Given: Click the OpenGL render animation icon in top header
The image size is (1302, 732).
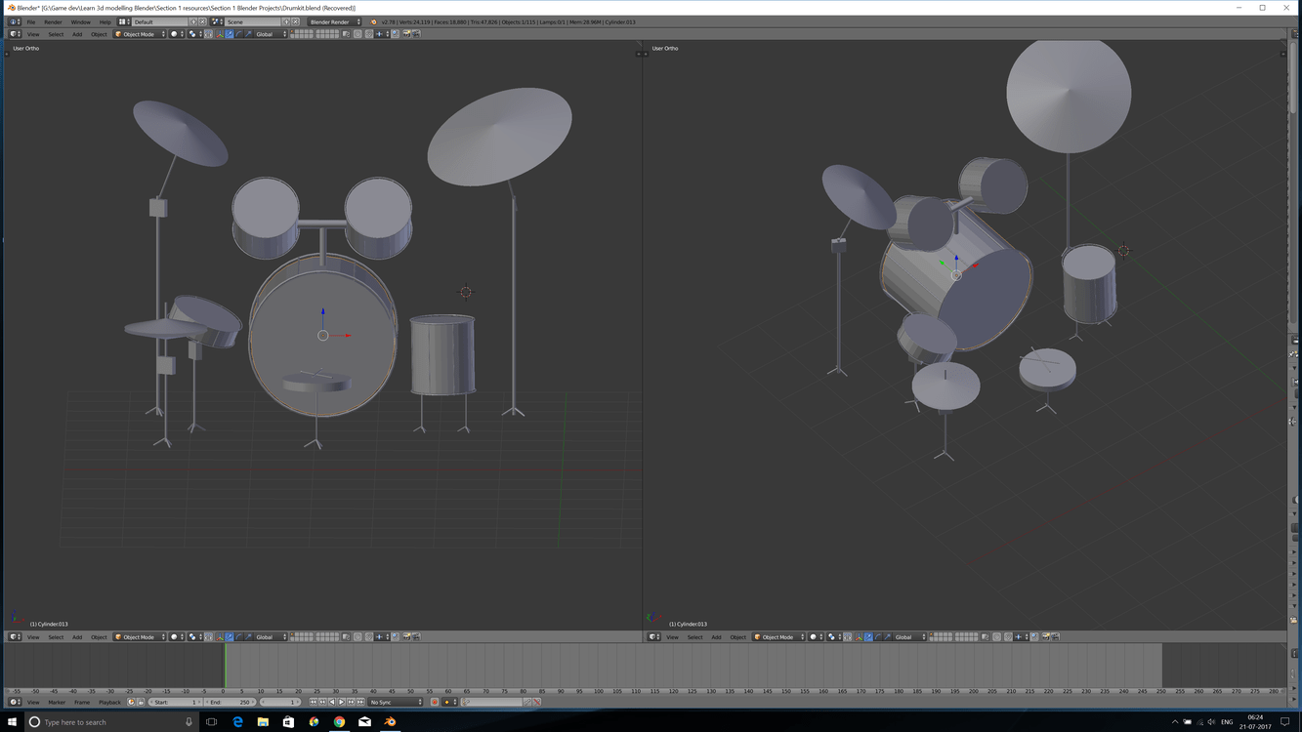Looking at the screenshot, I should (x=417, y=34).
